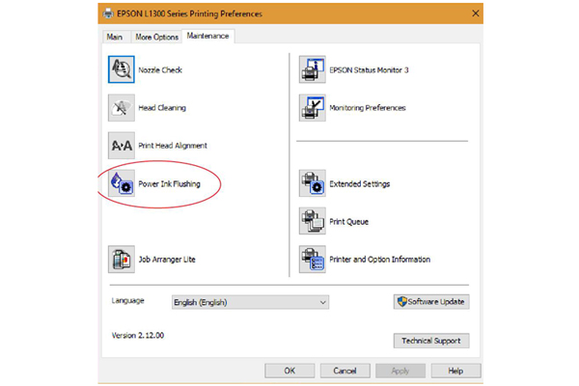Open Extended Settings icon
Image resolution: width=579 pixels, height=386 pixels.
tap(313, 183)
